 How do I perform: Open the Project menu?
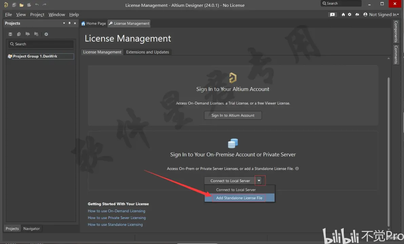point(37,15)
